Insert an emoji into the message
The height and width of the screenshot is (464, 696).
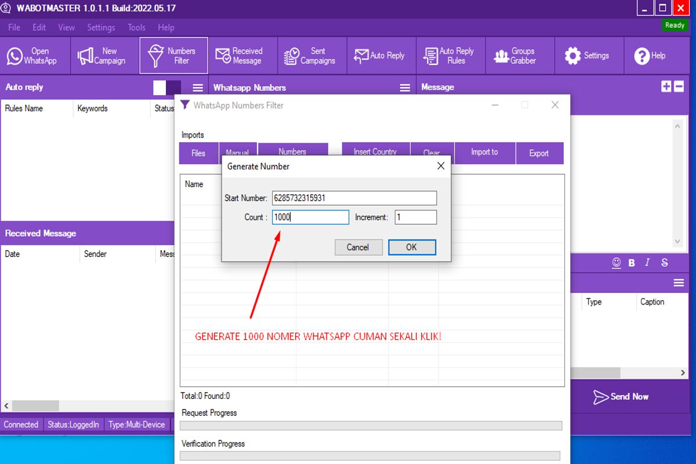pos(617,263)
